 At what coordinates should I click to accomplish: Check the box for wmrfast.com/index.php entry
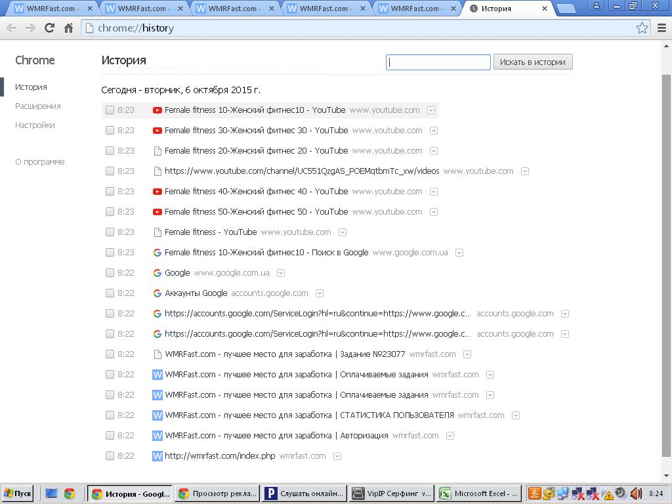(110, 456)
